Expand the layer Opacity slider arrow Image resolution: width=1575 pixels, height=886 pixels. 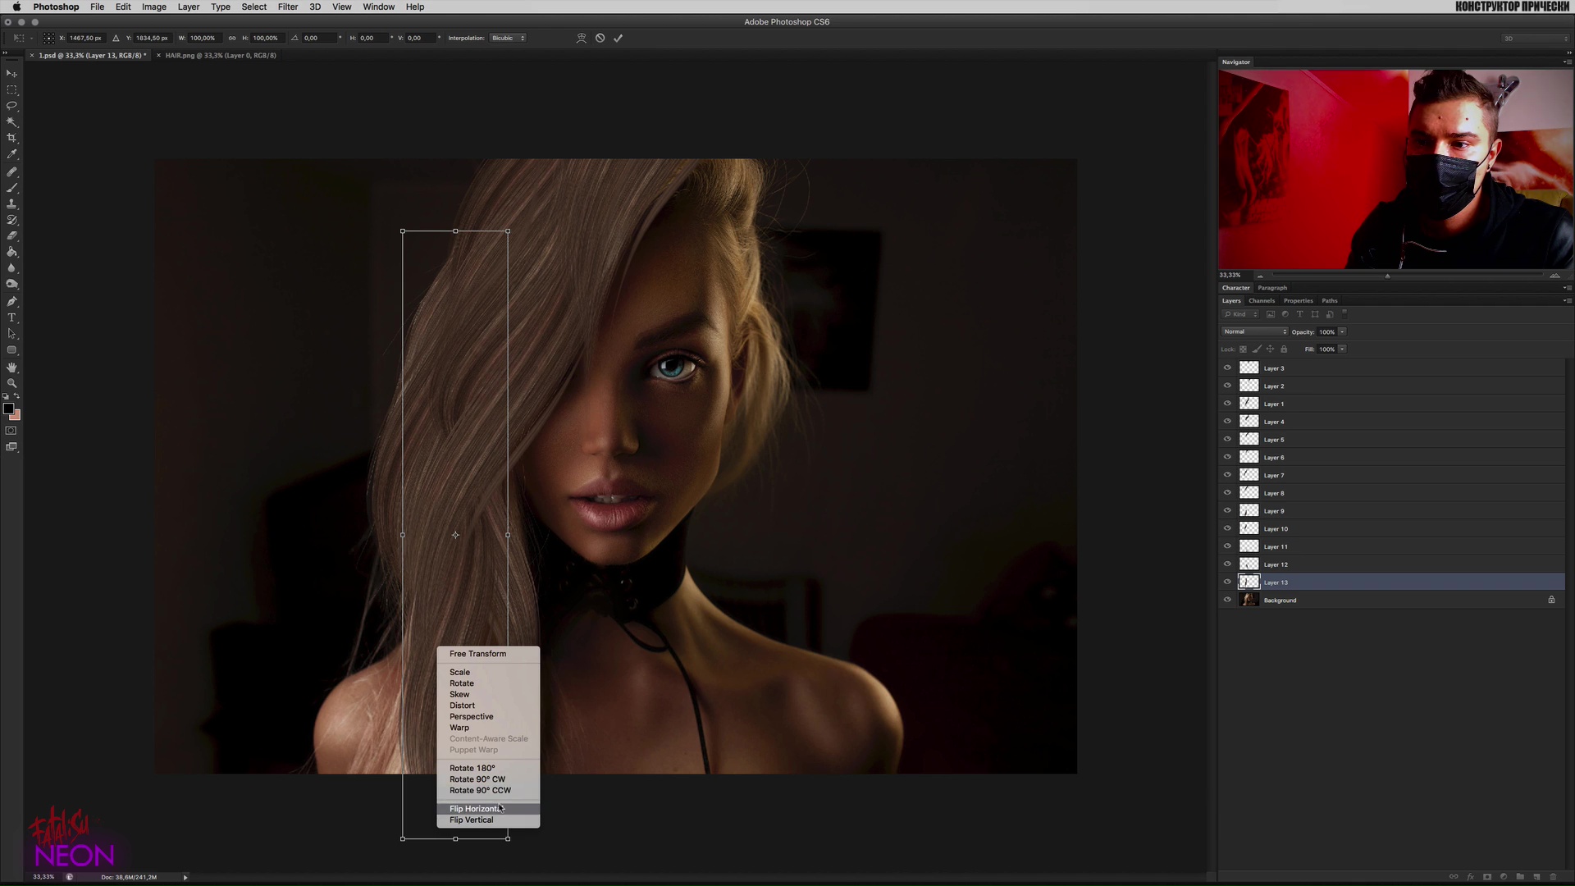(1342, 331)
